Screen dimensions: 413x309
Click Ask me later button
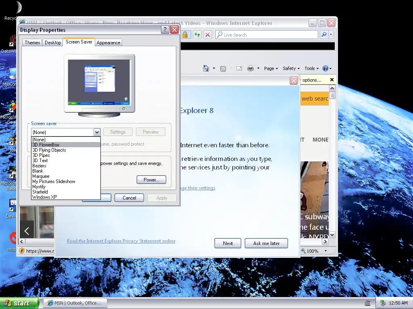[266, 243]
